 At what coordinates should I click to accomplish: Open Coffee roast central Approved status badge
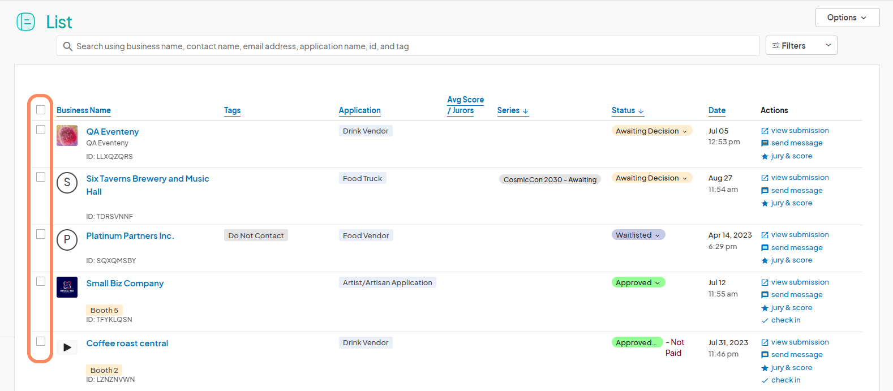tap(637, 342)
